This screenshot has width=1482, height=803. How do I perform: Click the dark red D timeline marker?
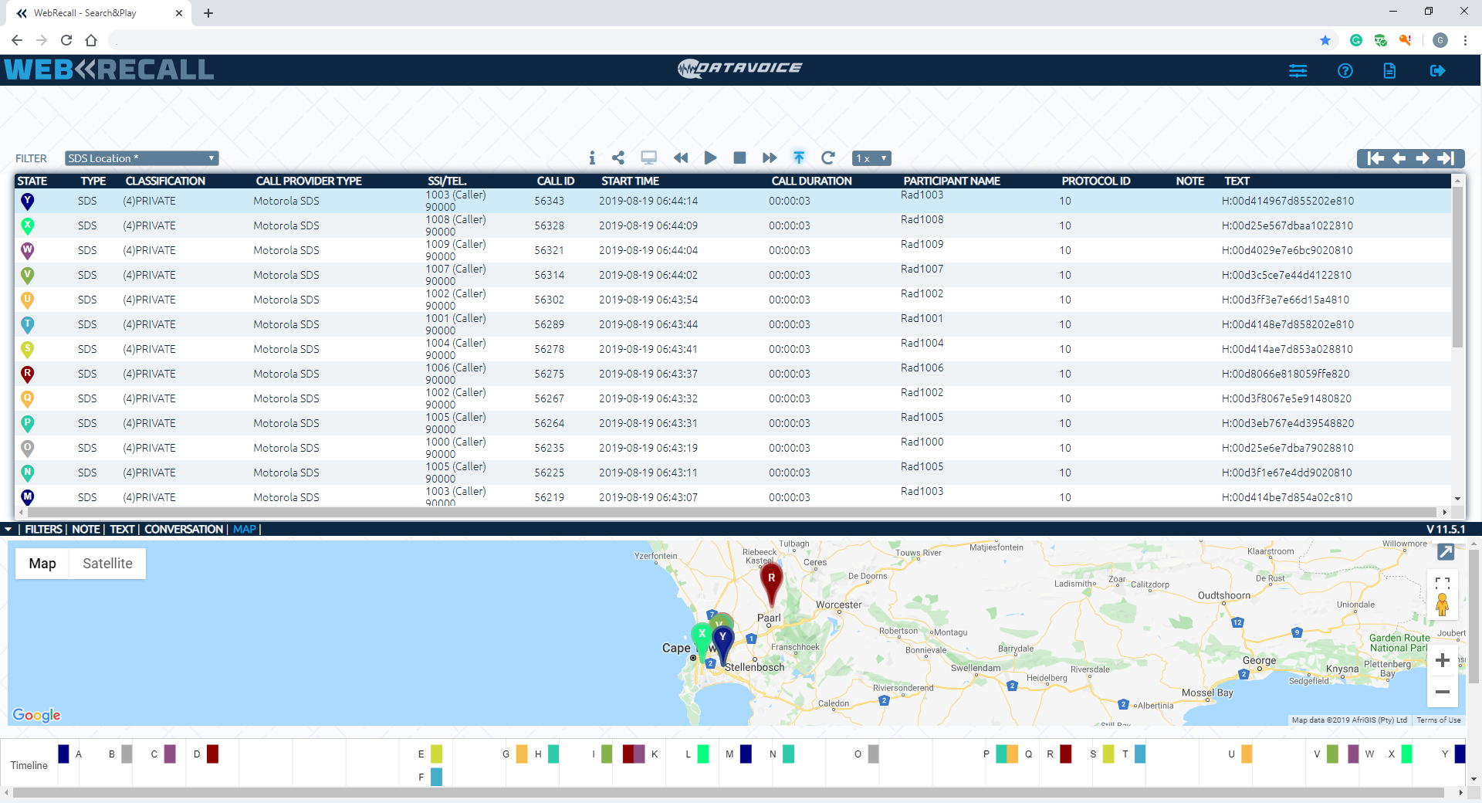coord(212,754)
